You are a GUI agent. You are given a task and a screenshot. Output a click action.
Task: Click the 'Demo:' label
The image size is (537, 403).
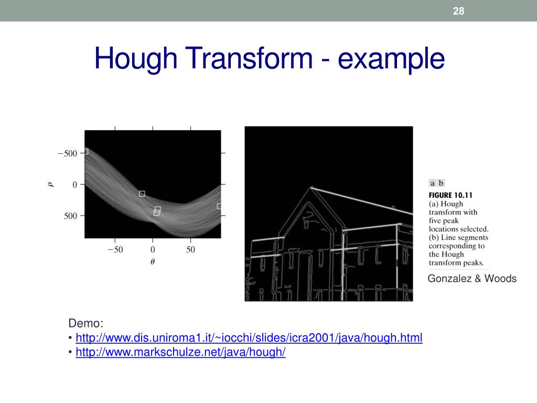[x=85, y=323]
